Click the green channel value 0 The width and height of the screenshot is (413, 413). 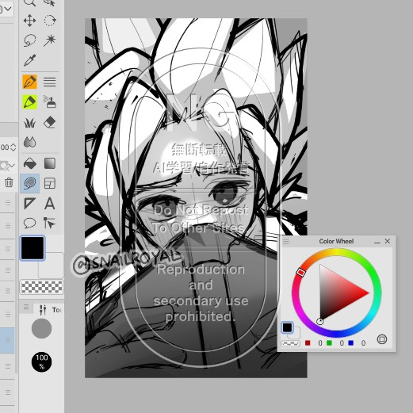pos(342,343)
